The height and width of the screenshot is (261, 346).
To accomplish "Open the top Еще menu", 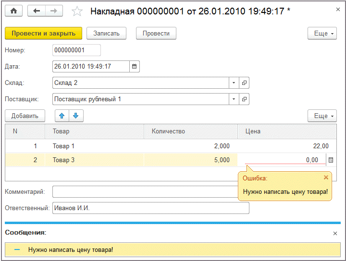I will coord(322,33).
